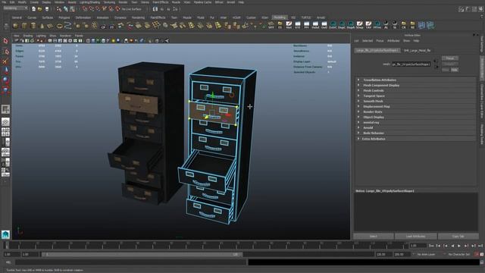Toggle snap to grids icon

click(84, 9)
